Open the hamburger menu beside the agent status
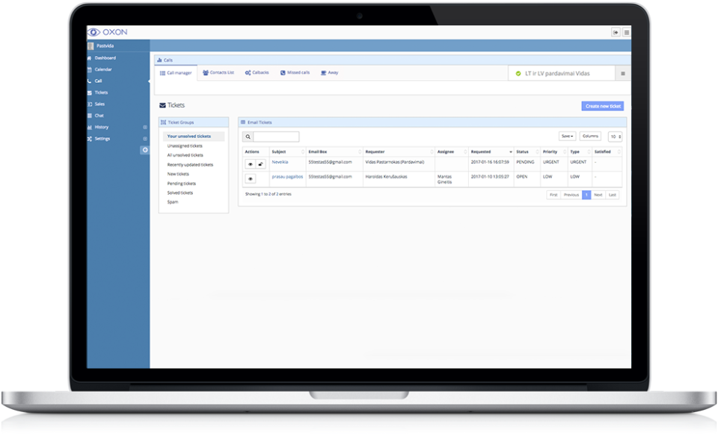The height and width of the screenshot is (436, 718). pyautogui.click(x=625, y=72)
